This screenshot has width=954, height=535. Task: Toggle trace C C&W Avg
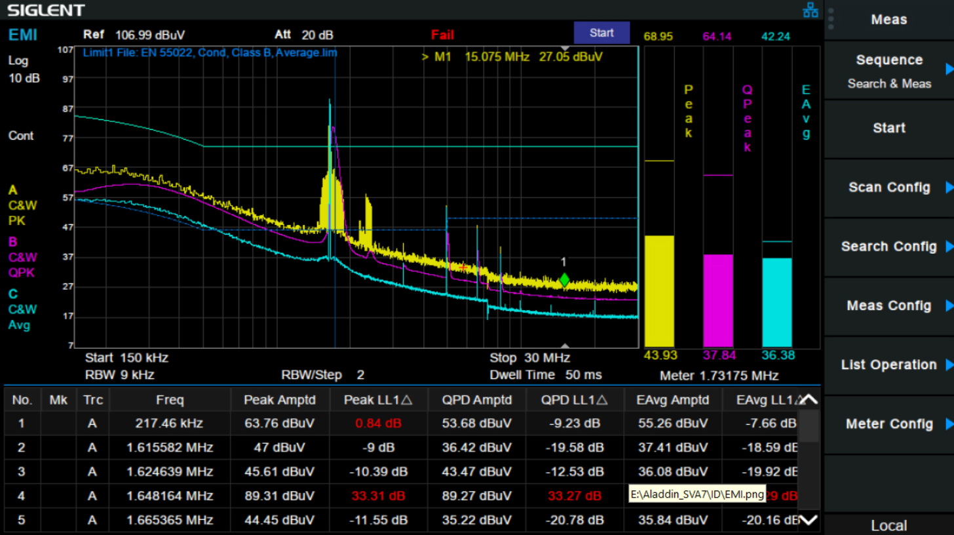(x=22, y=309)
